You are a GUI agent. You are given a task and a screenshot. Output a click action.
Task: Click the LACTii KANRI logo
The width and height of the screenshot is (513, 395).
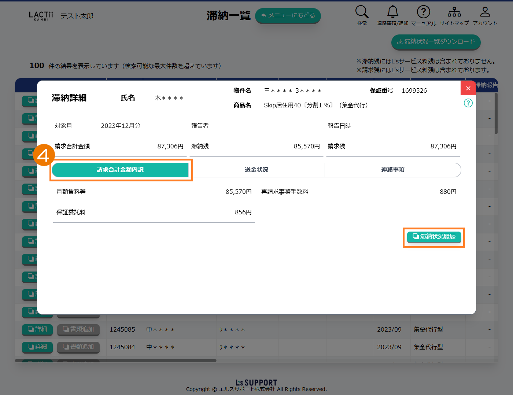[41, 16]
